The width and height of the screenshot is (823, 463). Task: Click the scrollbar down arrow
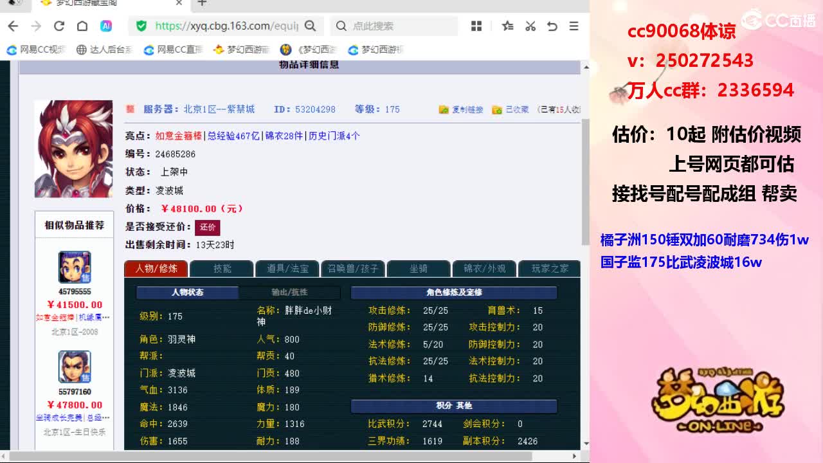click(585, 444)
